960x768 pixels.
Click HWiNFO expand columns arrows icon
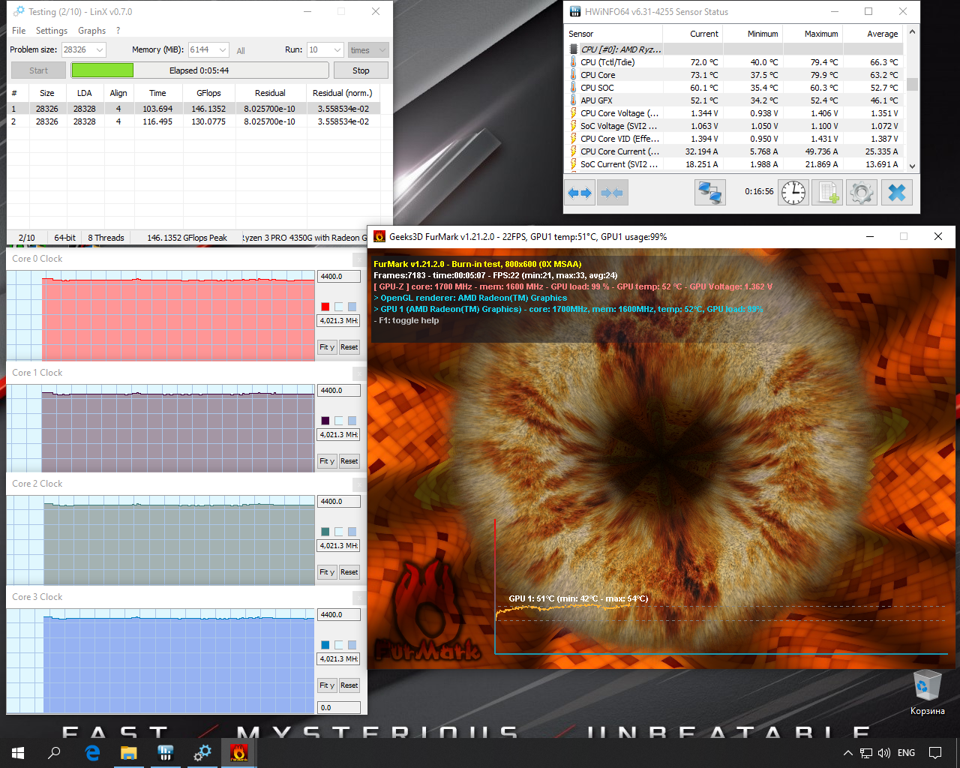580,193
